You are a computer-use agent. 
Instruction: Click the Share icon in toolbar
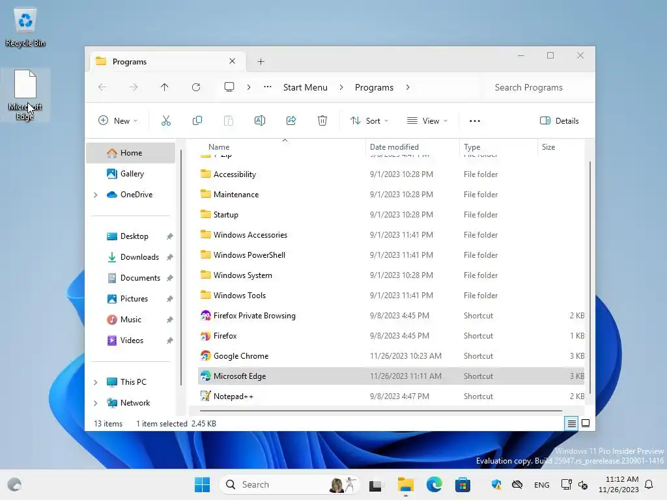click(x=291, y=120)
